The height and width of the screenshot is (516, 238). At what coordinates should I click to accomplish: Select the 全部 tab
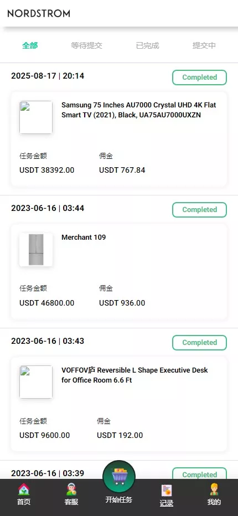pos(30,45)
